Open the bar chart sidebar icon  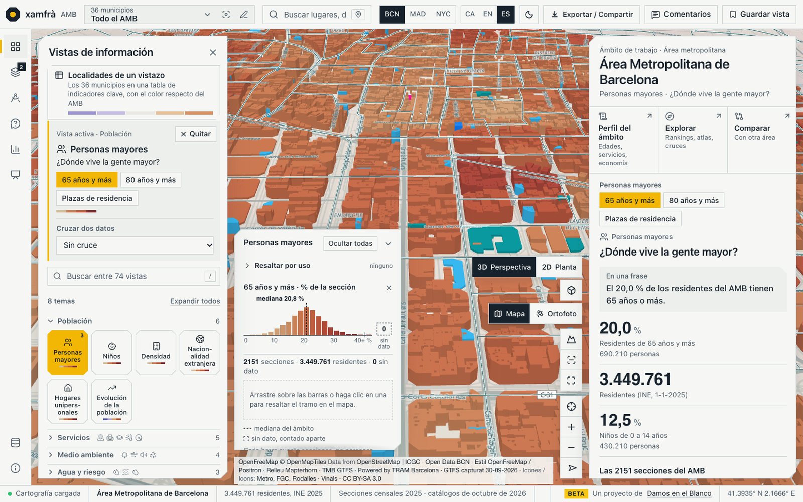pos(15,149)
